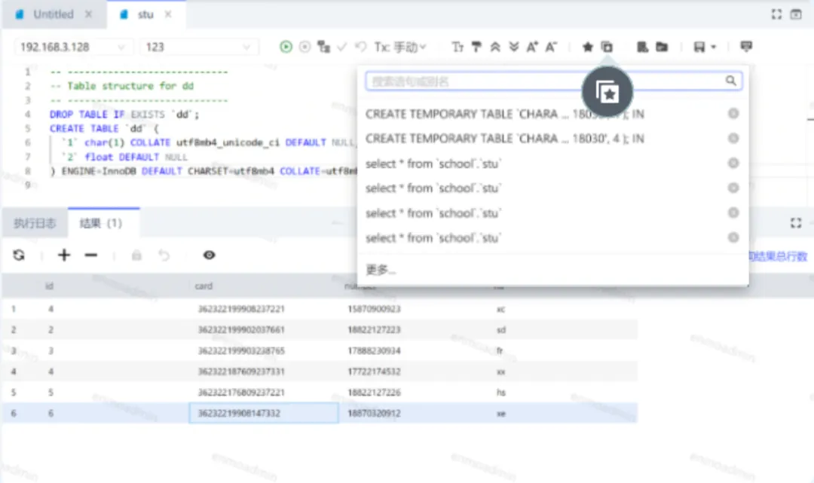Run the SQL with the green play button
This screenshot has height=483, width=814.
coord(286,47)
